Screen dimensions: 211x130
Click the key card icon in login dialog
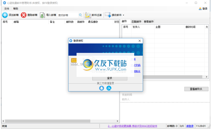point(74,60)
